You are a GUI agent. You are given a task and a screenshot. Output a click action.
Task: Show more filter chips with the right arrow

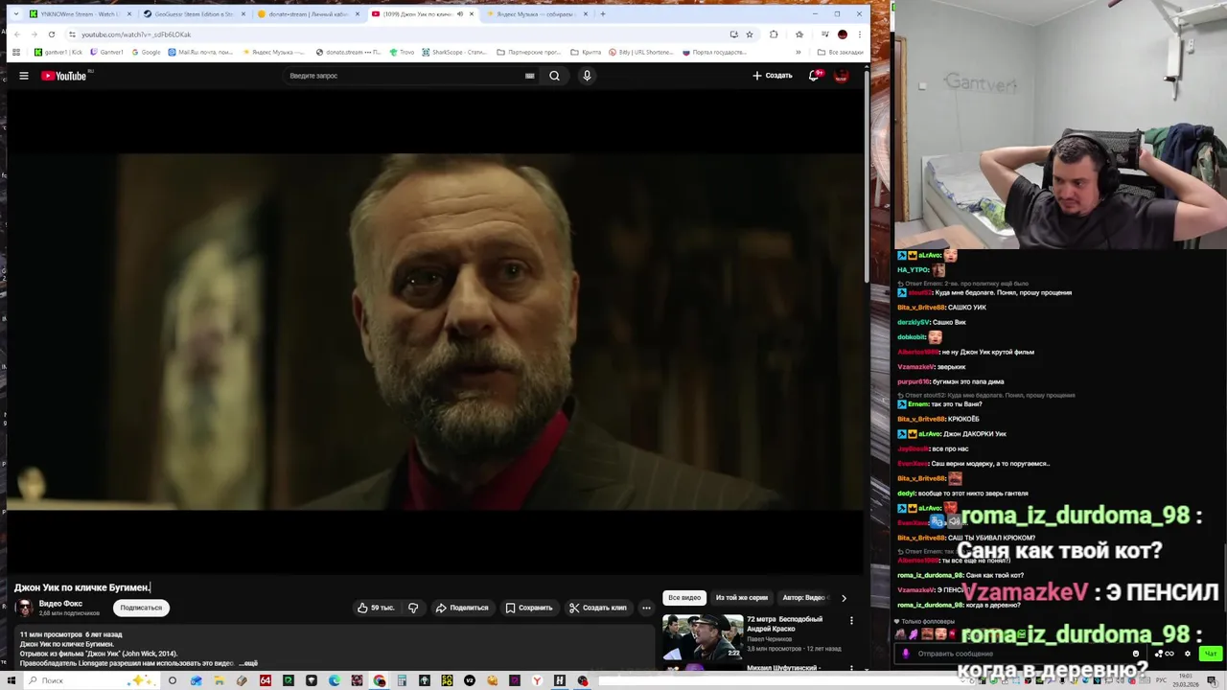844,598
